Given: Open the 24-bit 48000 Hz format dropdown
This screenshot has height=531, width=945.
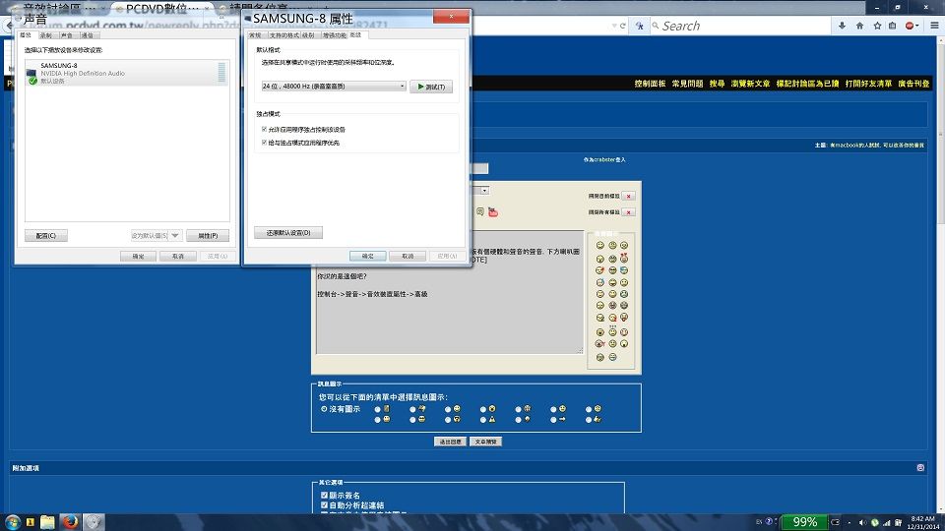Looking at the screenshot, I should pos(334,87).
